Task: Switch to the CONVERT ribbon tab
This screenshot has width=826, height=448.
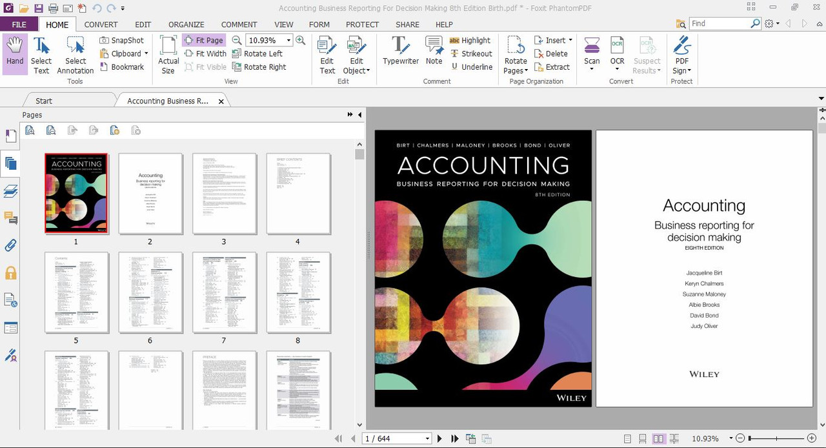Action: coord(101,25)
